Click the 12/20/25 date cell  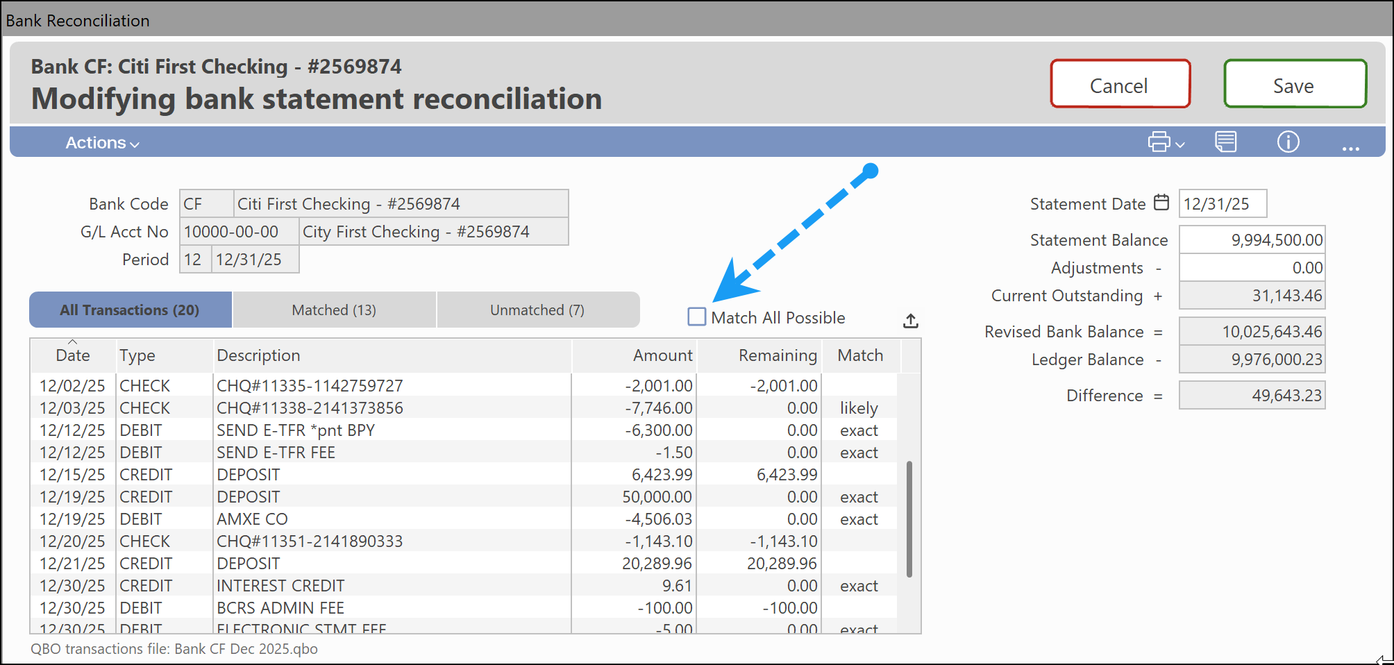(72, 541)
